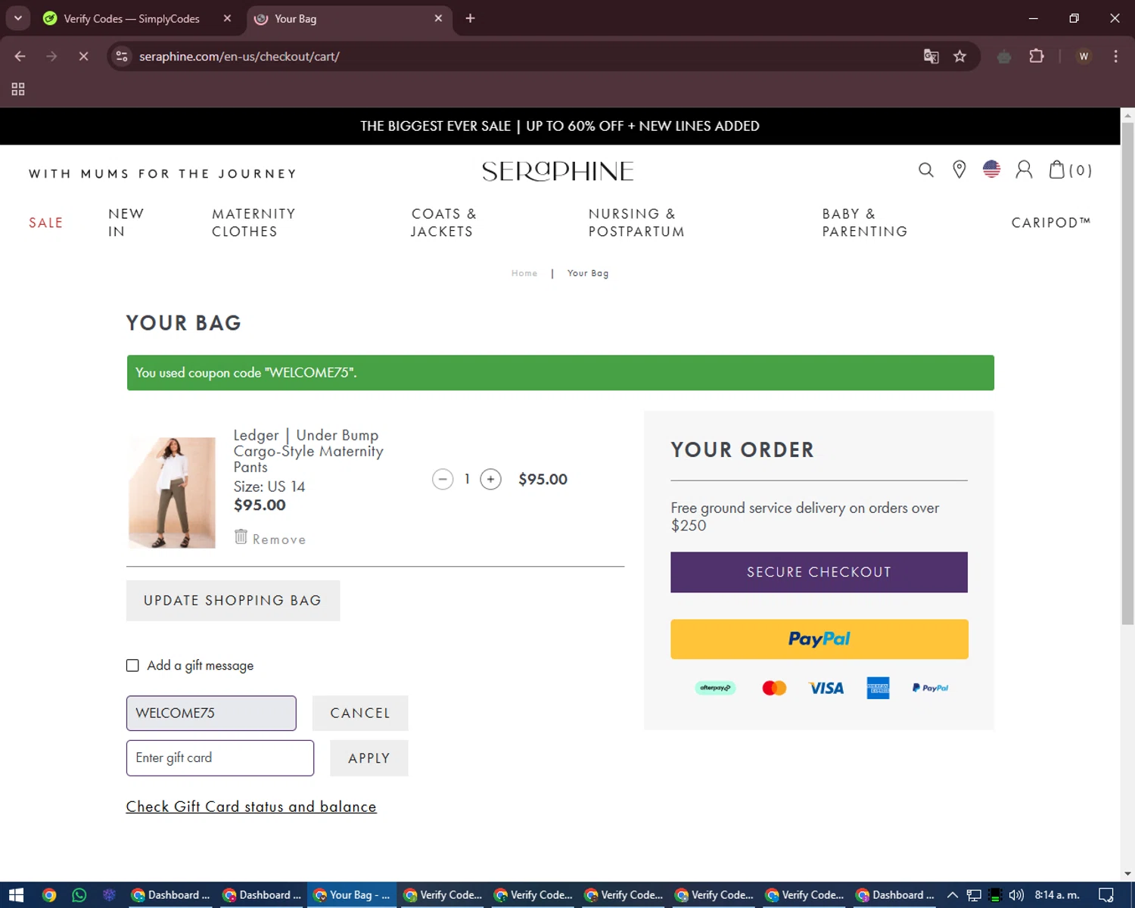Screen dimensions: 1135x908
Task: Open the taskbar volume speaker icon
Action: point(1016,895)
